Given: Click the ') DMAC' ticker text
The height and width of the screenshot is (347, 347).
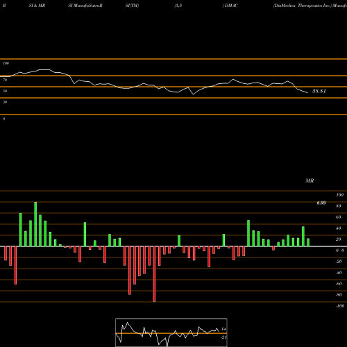Looking at the screenshot, I should pos(230,6).
